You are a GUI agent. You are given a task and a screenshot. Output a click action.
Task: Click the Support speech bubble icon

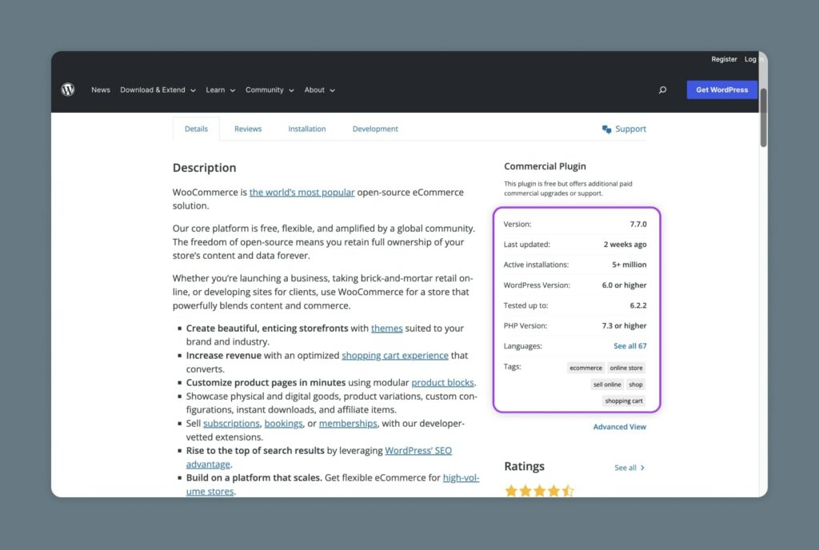pos(606,129)
